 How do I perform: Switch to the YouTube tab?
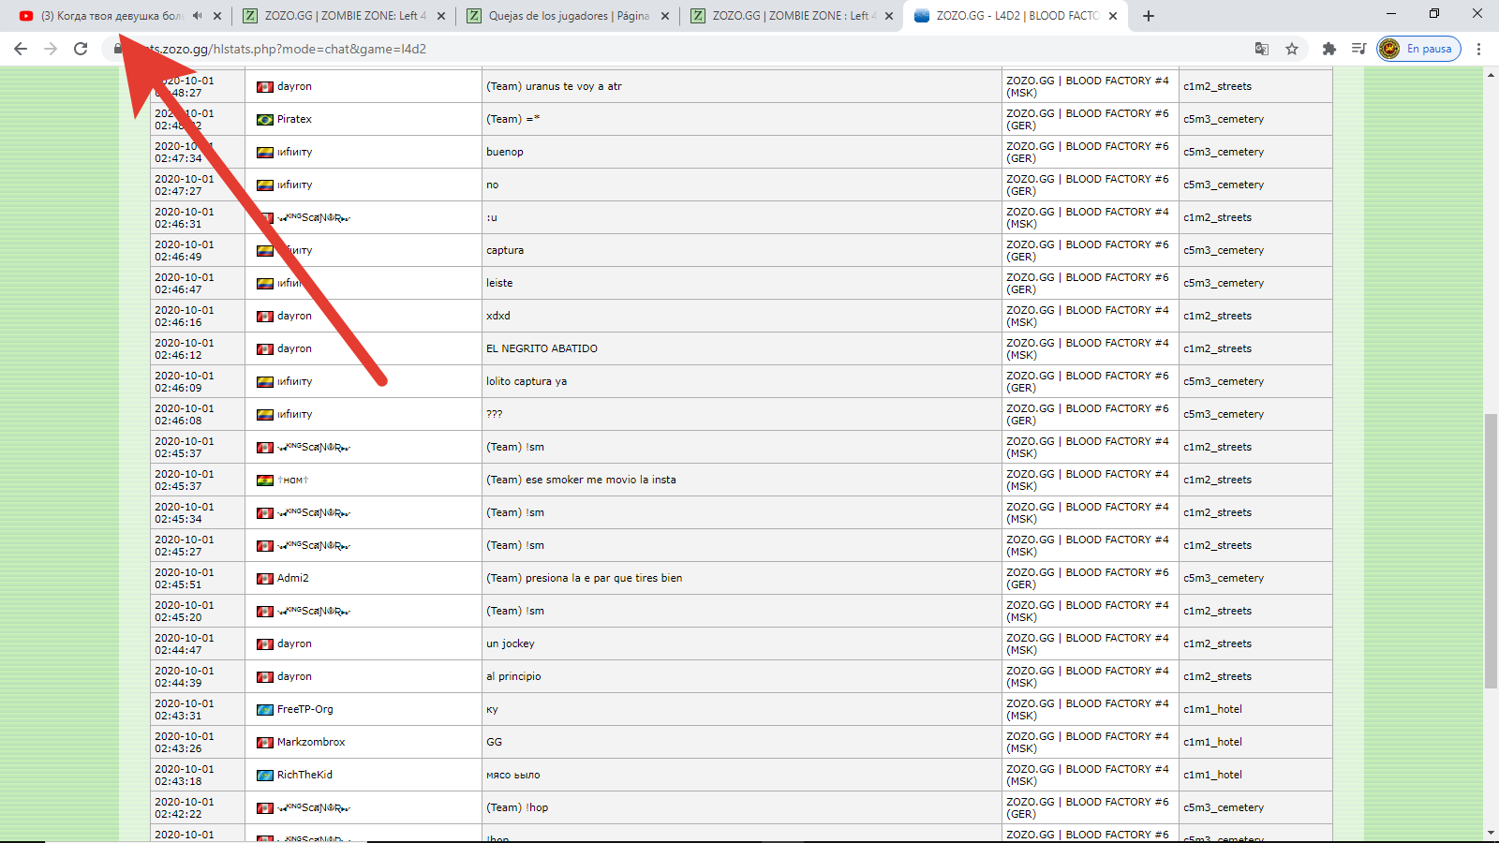tap(103, 16)
